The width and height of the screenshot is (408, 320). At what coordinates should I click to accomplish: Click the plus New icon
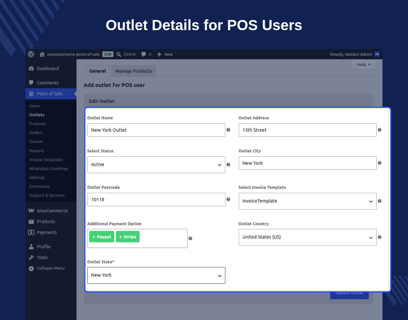coord(159,54)
